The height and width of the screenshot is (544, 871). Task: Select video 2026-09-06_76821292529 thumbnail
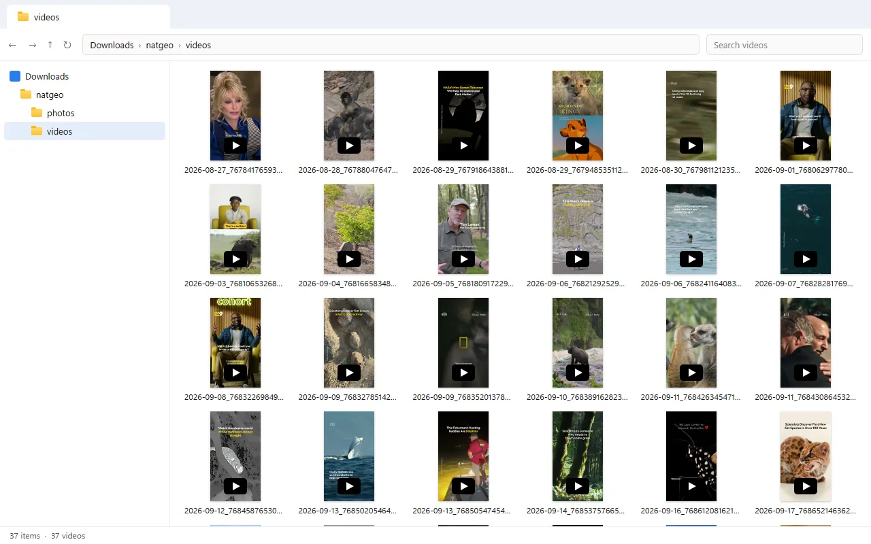(x=578, y=229)
